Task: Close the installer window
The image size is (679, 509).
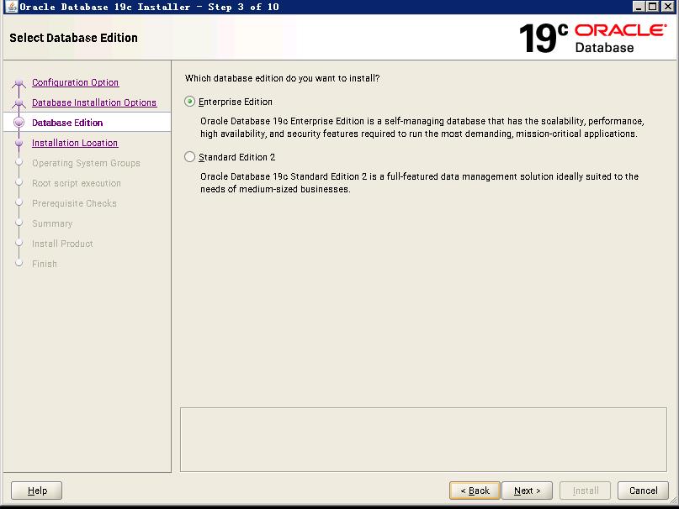Action: pos(668,7)
